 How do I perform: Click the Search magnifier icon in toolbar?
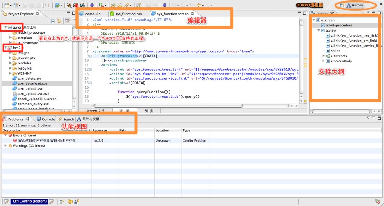coord(47,5)
